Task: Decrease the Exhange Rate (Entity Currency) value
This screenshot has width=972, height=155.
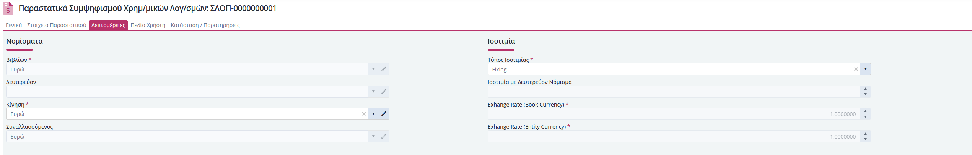Action: click(x=865, y=139)
